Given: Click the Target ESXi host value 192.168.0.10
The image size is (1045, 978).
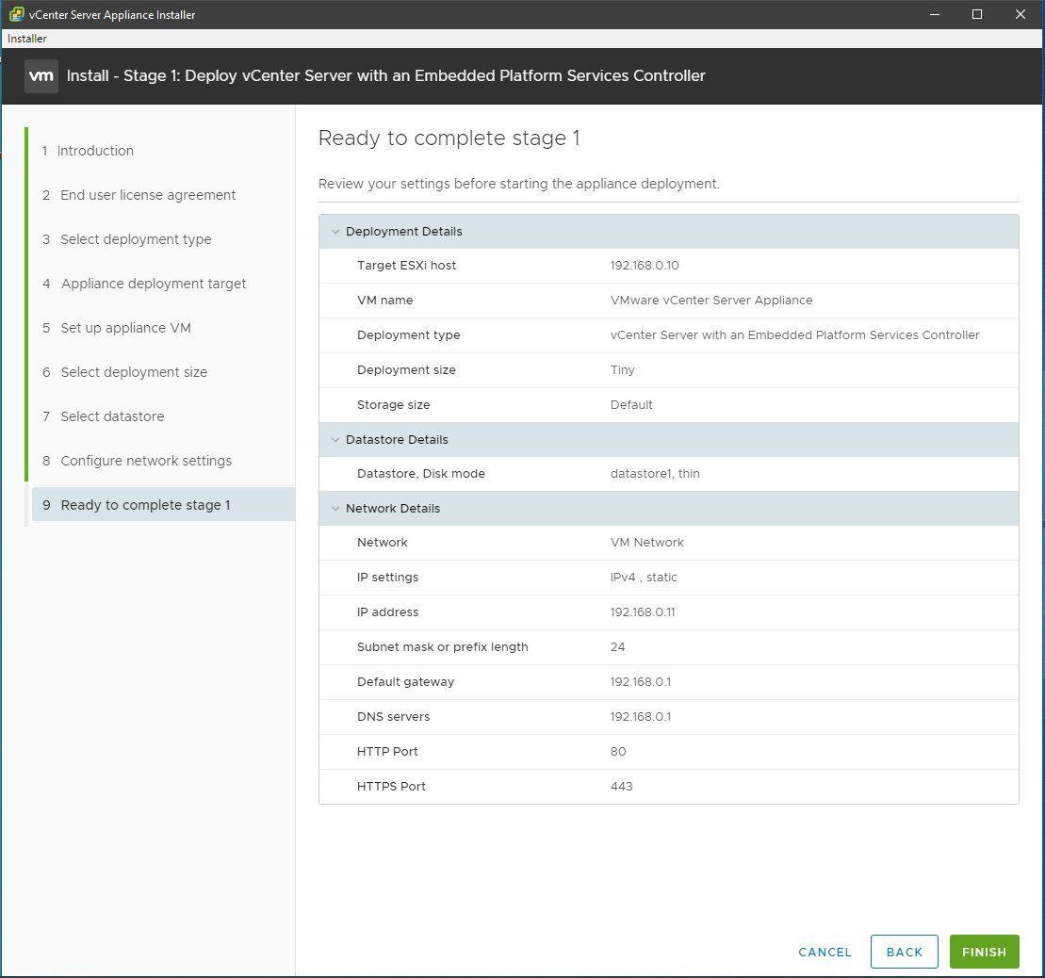Looking at the screenshot, I should [645, 265].
